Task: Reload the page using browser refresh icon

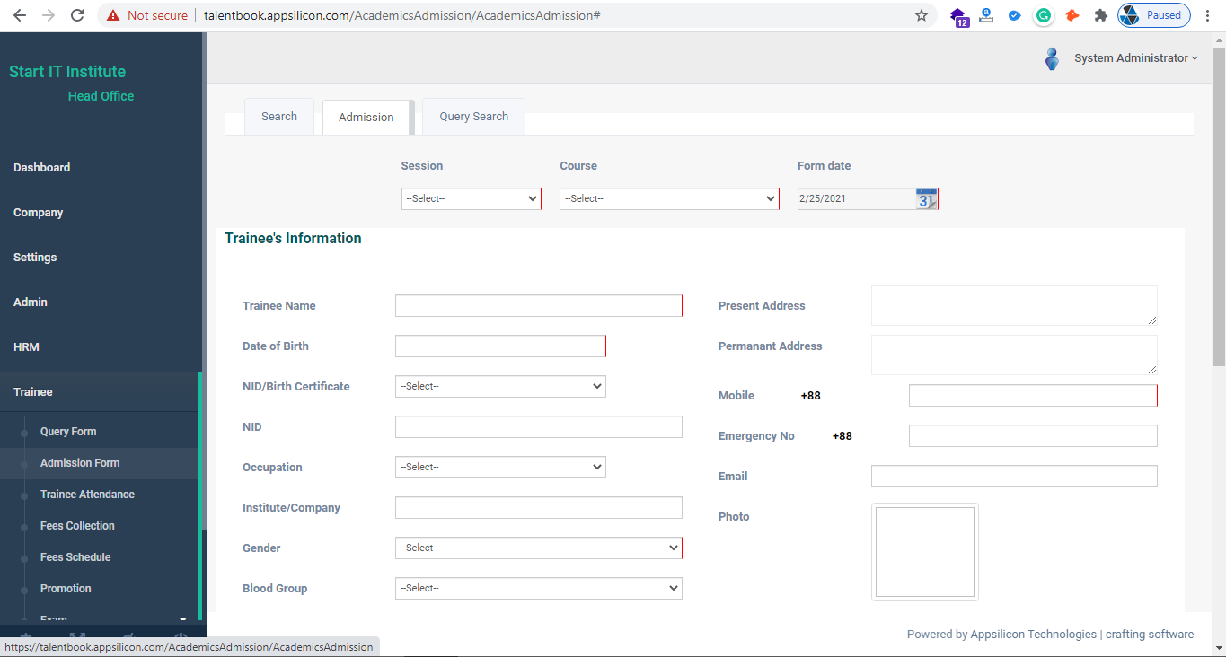Action: pos(77,15)
